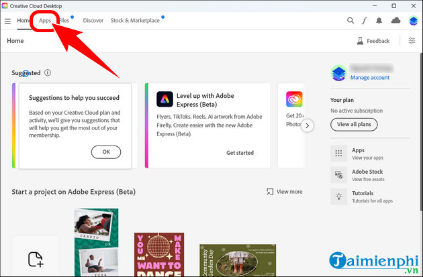The width and height of the screenshot is (423, 277).
Task: Open the notifications bell
Action: point(379,21)
